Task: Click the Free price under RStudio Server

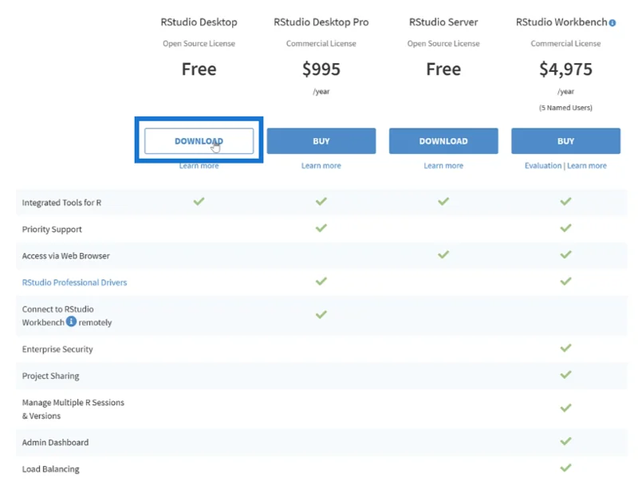Action: point(443,69)
